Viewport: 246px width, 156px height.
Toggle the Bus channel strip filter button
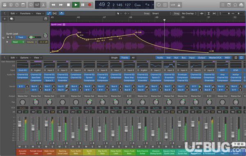coord(184,57)
